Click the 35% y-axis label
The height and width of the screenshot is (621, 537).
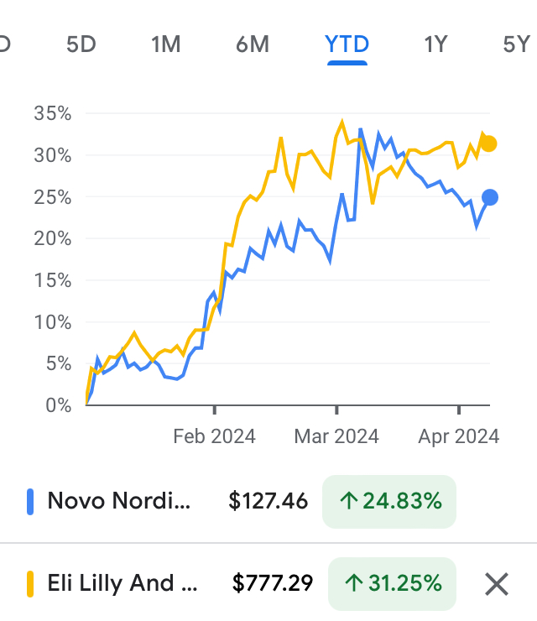click(53, 113)
